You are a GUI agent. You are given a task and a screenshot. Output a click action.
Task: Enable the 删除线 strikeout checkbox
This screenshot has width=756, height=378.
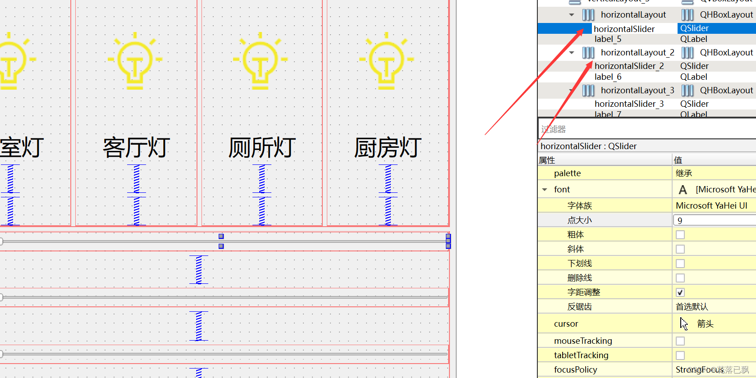coord(680,278)
